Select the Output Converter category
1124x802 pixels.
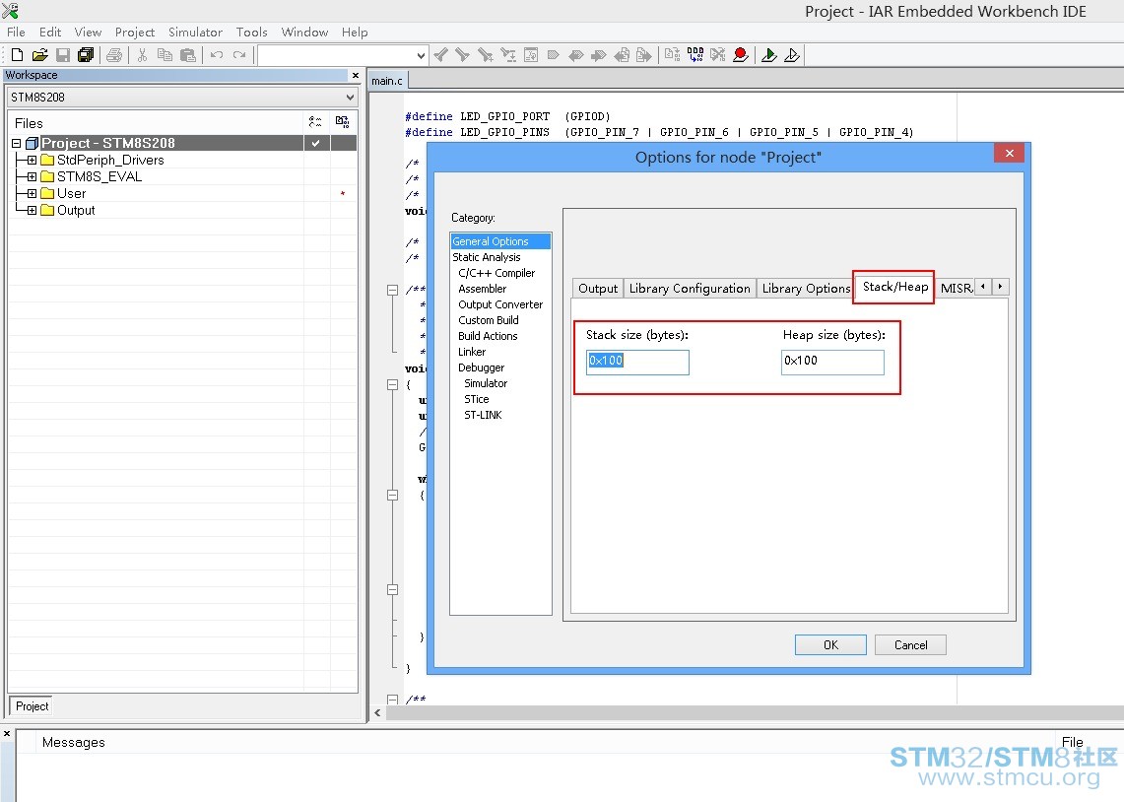[x=500, y=304]
